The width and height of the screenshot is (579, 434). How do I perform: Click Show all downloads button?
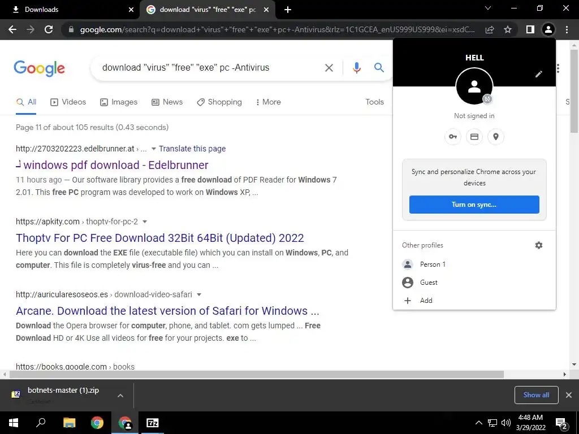(x=536, y=395)
